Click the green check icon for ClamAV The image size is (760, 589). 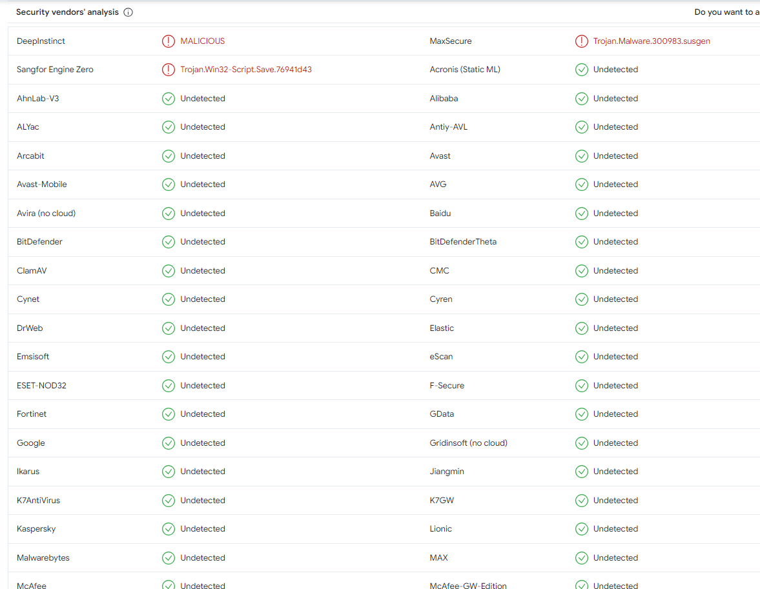[168, 271]
